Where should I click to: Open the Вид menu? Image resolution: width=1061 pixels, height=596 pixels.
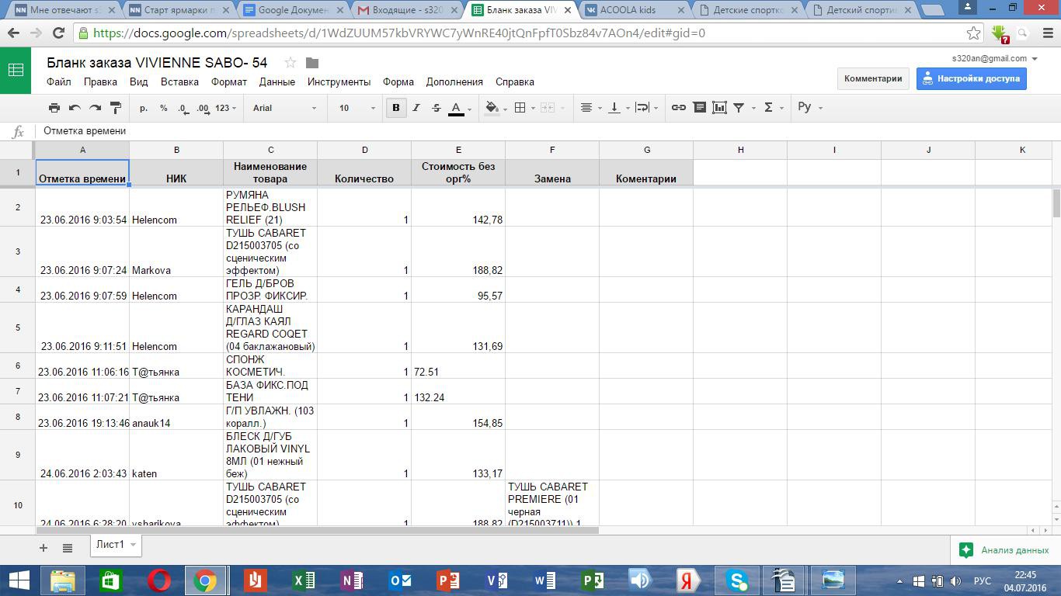point(139,81)
